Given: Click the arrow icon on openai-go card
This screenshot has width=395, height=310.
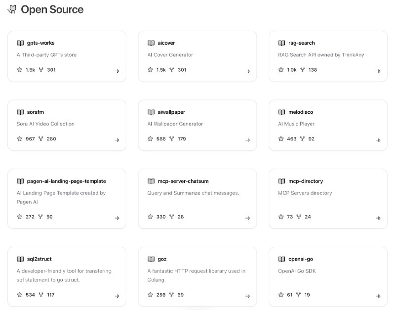Looking at the screenshot, I should coord(378,296).
